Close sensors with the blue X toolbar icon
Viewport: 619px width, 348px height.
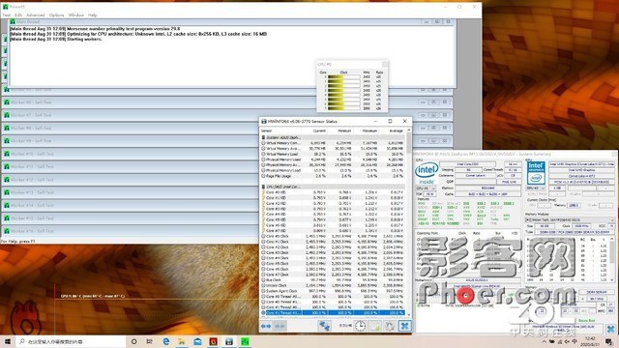404,326
